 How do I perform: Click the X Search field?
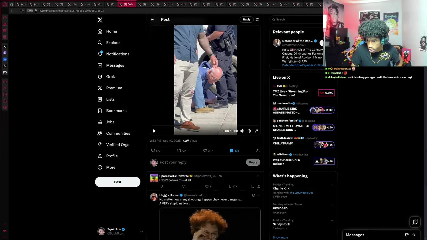(297, 19)
